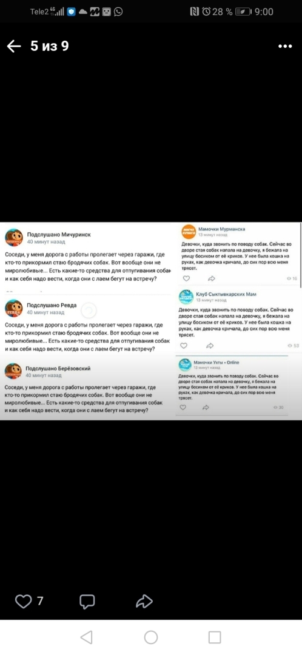Image resolution: width=302 pixels, height=655 pixels.
Task: Like the Мамочки Ухты post heart
Action: 183,408
